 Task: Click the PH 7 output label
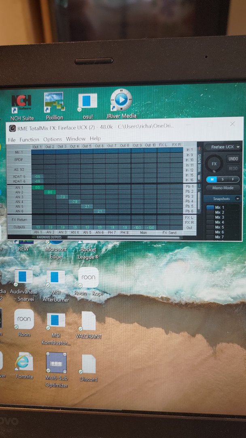pos(112,232)
